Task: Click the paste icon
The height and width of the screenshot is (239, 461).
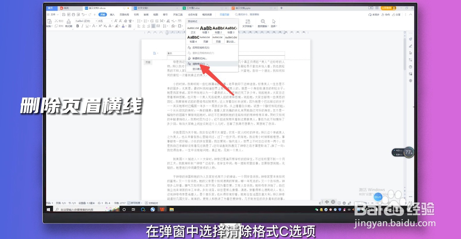Action: pos(49,21)
